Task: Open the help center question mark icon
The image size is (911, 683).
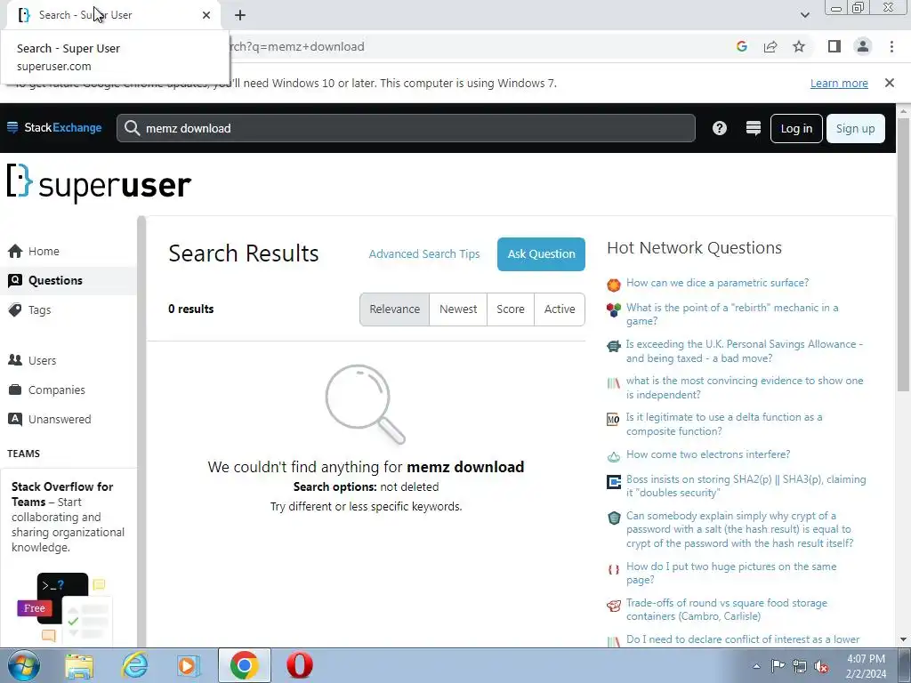Action: [719, 128]
